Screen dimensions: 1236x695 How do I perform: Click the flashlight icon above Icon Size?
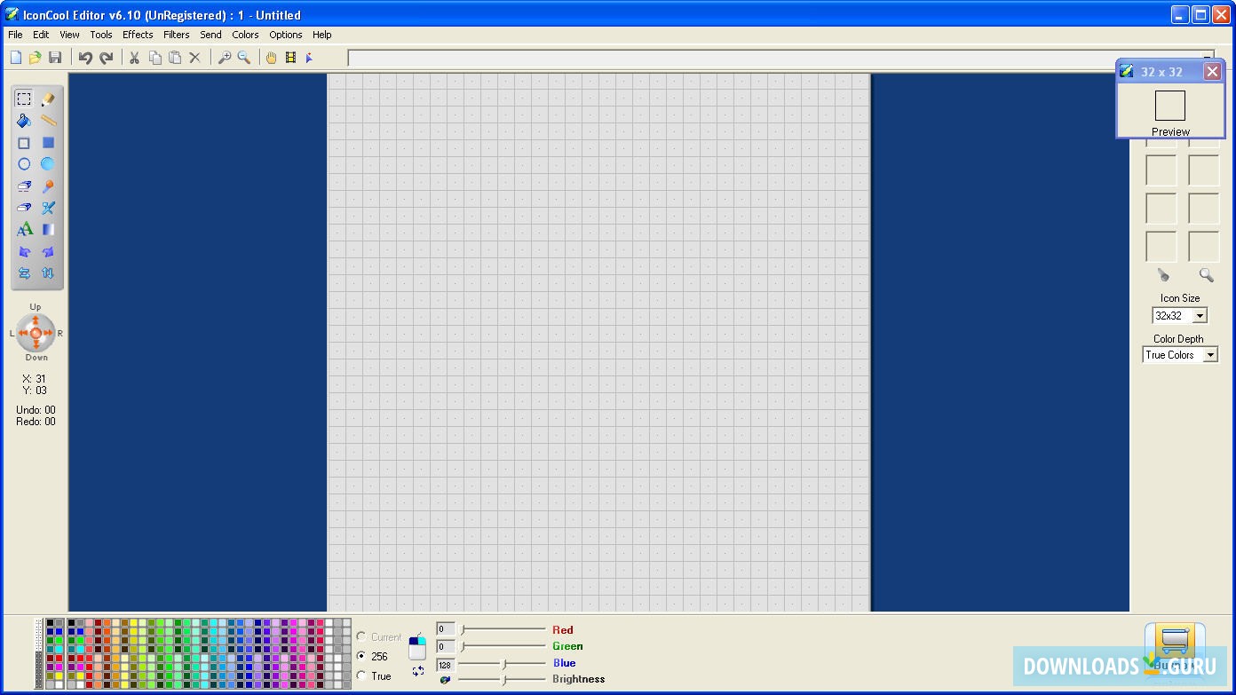pyautogui.click(x=1163, y=275)
